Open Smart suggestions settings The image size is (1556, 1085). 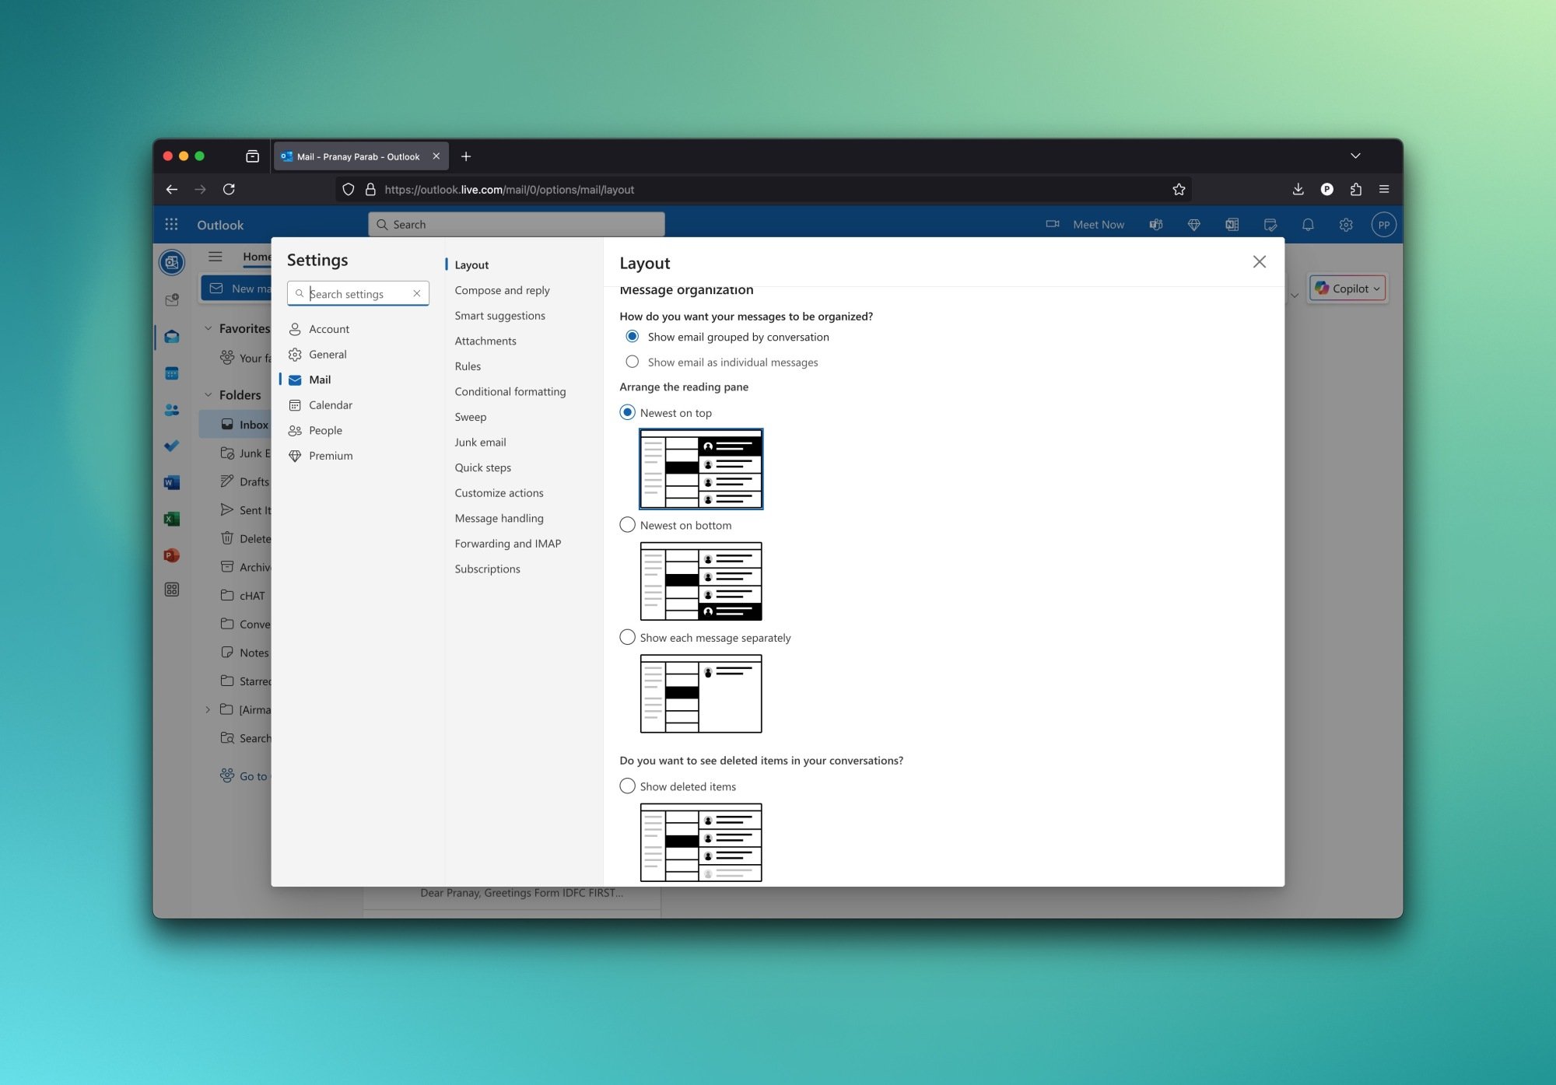click(499, 315)
